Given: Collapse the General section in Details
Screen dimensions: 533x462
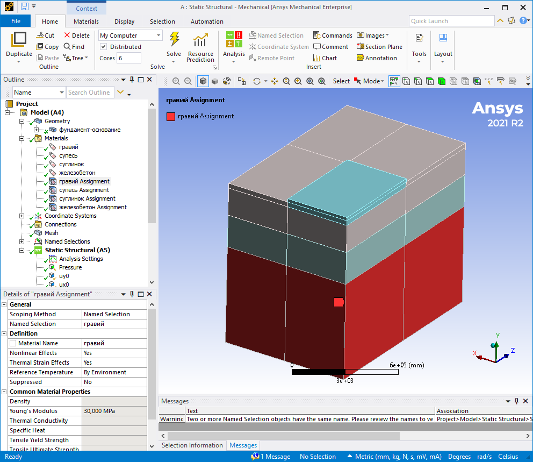Looking at the screenshot, I should click(x=4, y=304).
